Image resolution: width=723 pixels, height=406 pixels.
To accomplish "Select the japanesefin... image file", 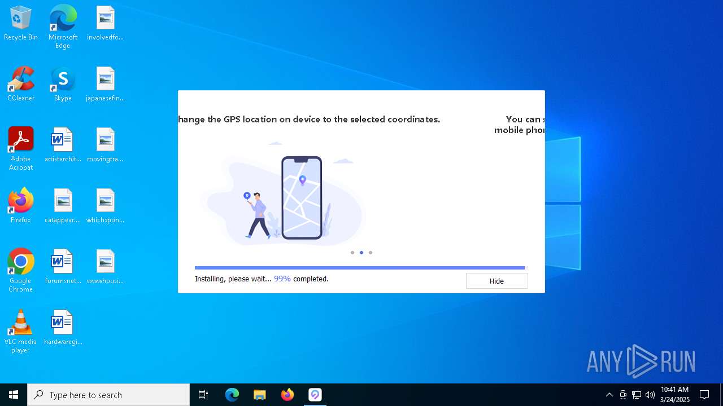I will [105, 85].
